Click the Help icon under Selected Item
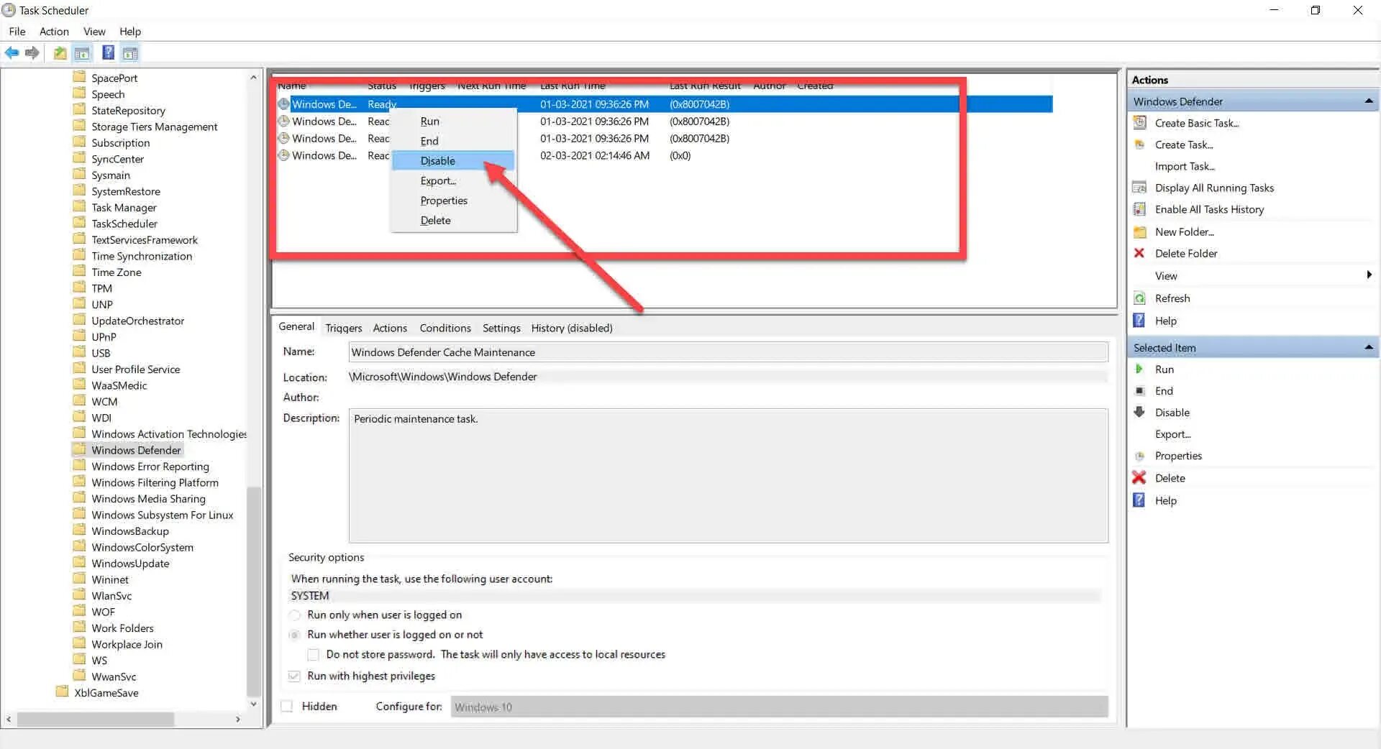Image resolution: width=1381 pixels, height=749 pixels. click(x=1139, y=500)
